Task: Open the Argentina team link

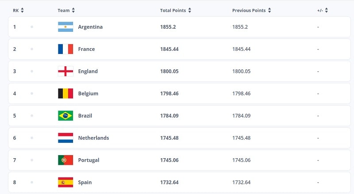Action: point(90,27)
